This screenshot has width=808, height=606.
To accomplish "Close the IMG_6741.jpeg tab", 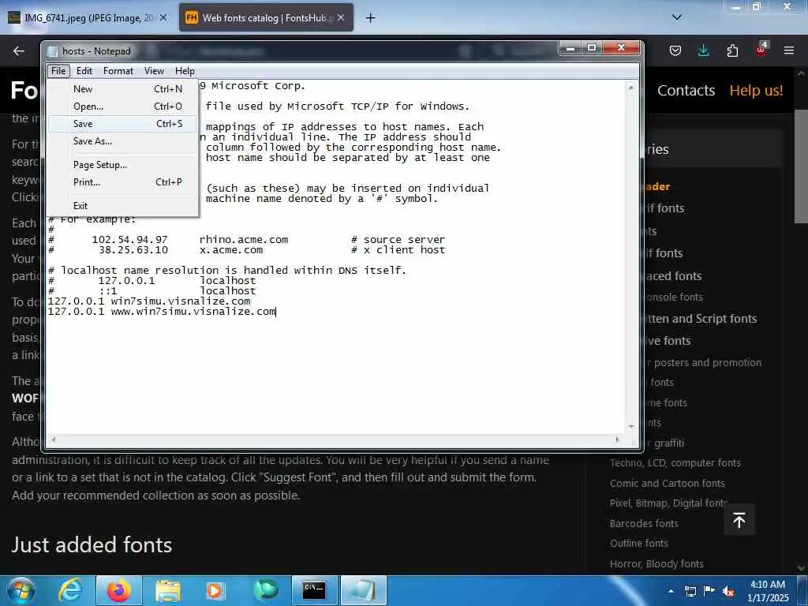I will tap(163, 17).
